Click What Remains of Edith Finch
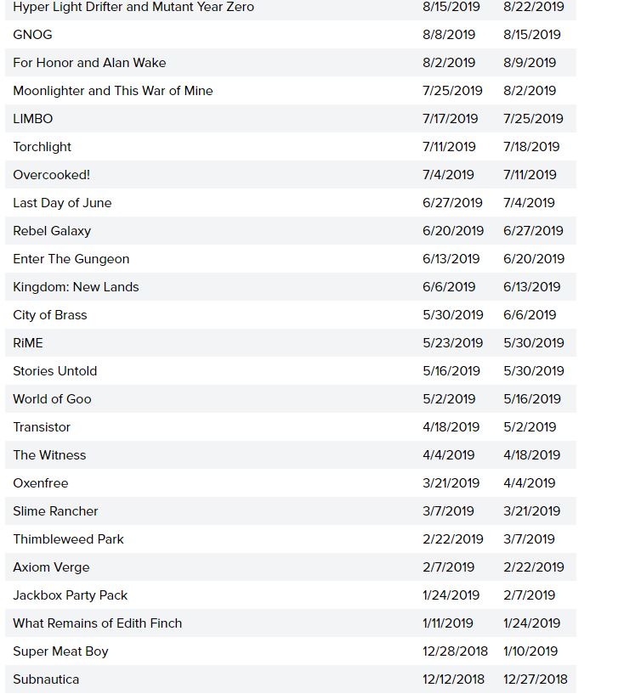Screen dimensions: 641x699 click(x=98, y=623)
